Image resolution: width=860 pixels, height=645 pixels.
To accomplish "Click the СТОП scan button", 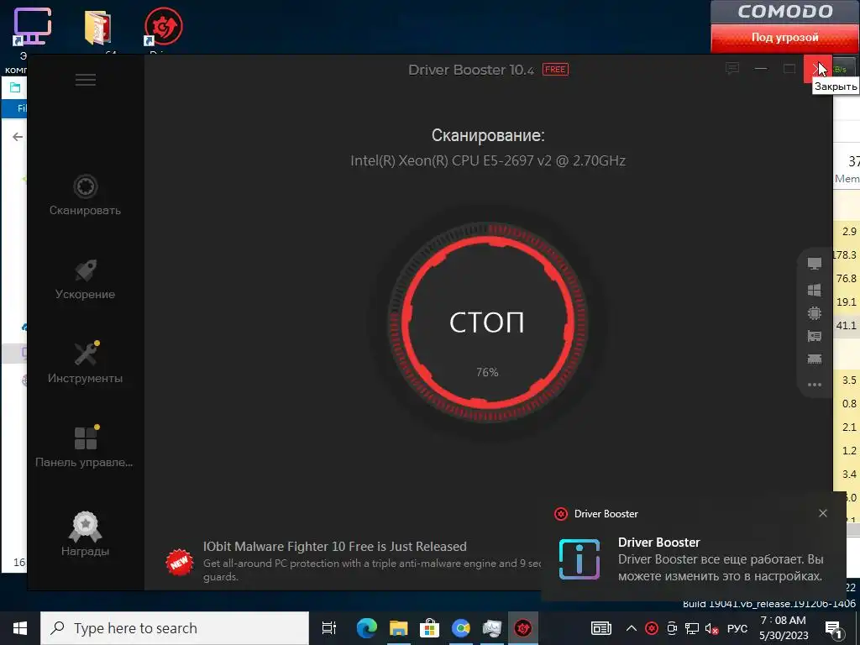I will coord(487,322).
